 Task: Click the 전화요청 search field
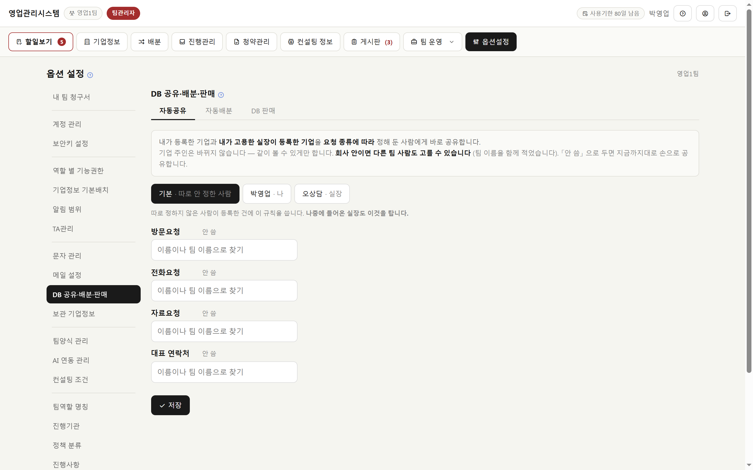224,291
